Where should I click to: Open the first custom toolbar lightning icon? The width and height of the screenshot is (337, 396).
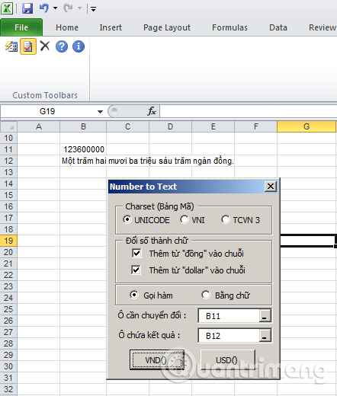[11, 46]
